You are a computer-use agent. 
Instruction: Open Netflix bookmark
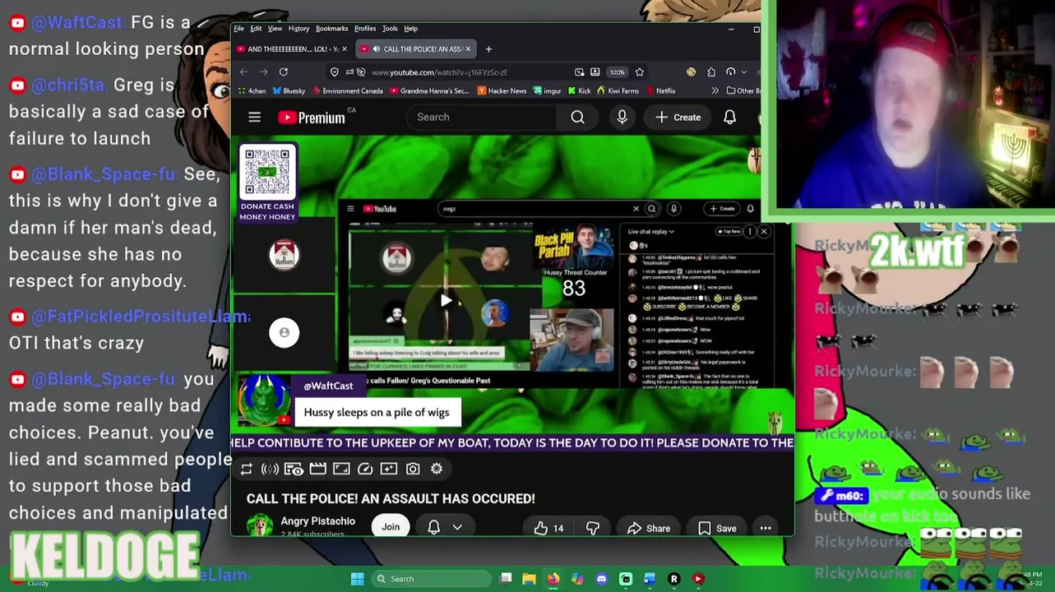pyautogui.click(x=660, y=91)
